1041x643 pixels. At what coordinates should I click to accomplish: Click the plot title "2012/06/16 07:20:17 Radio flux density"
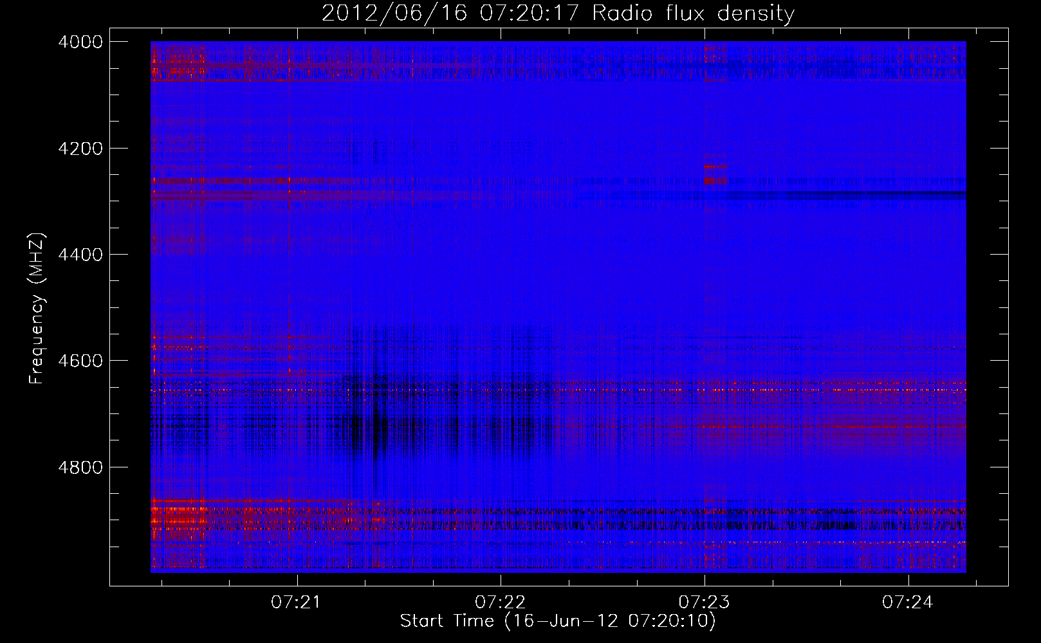click(558, 14)
